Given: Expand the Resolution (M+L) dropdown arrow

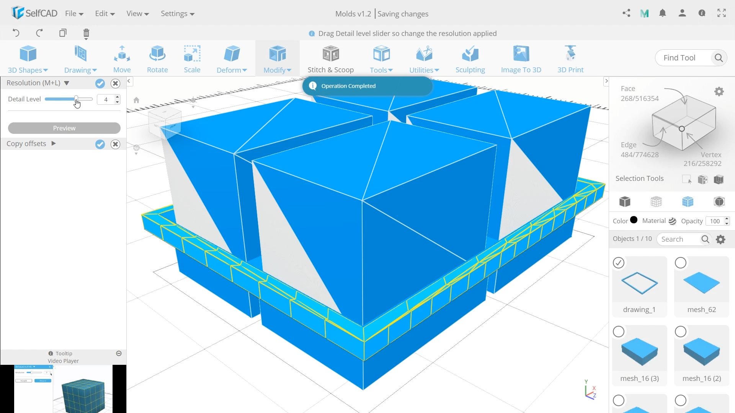Looking at the screenshot, I should (67, 83).
